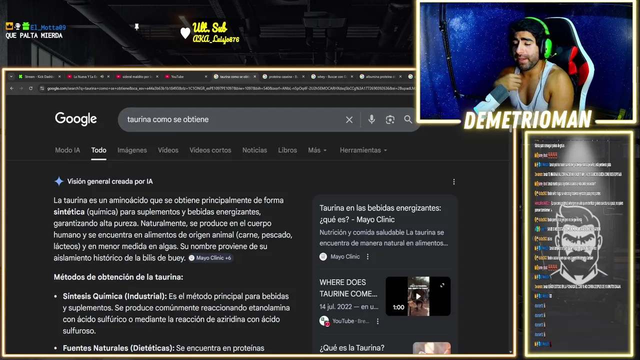Select the Todo results tab

click(98, 150)
